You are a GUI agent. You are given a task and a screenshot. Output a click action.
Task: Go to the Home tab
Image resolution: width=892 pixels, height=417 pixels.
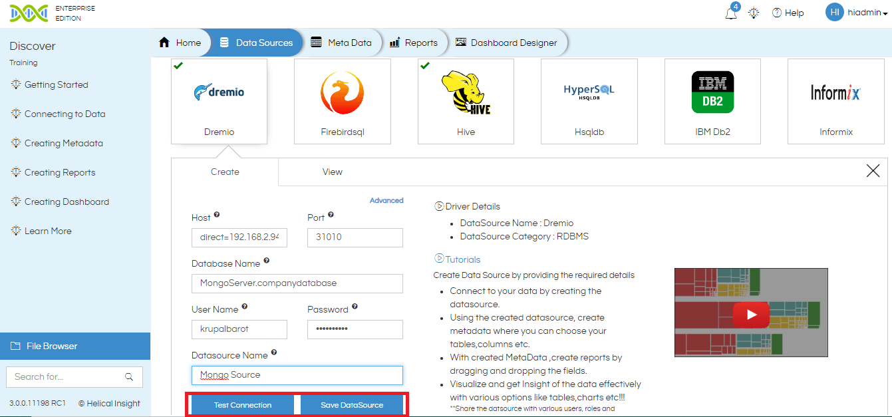point(180,43)
